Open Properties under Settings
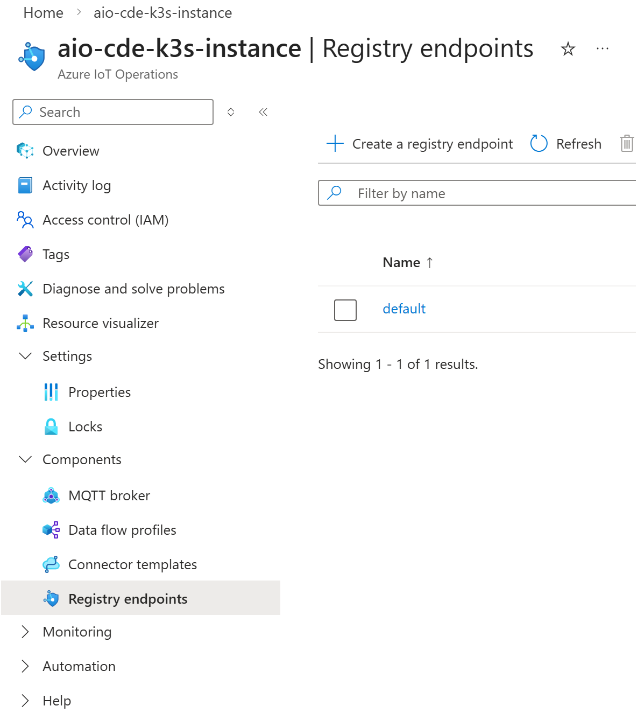This screenshot has height=727, width=637. [x=100, y=392]
